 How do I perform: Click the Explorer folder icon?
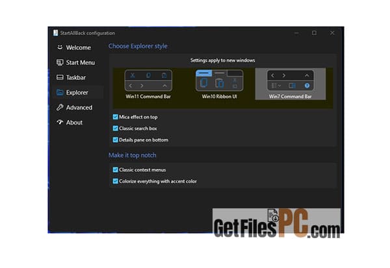pos(60,92)
